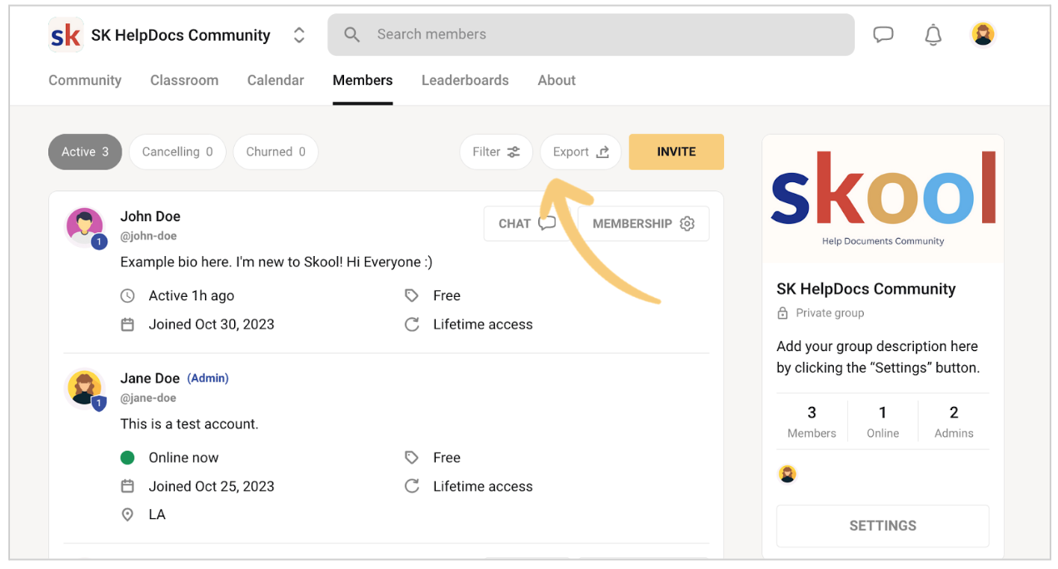Viewport: 1058px width, 569px height.
Task: Click the search magnifier icon
Action: click(x=352, y=35)
